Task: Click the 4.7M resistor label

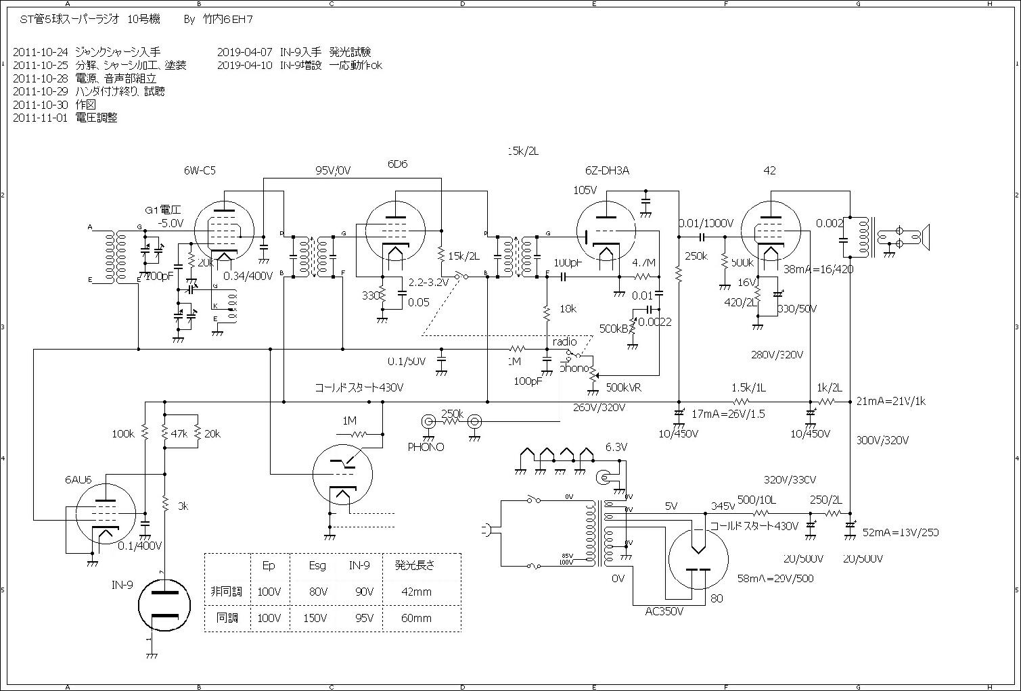Action: [x=644, y=262]
